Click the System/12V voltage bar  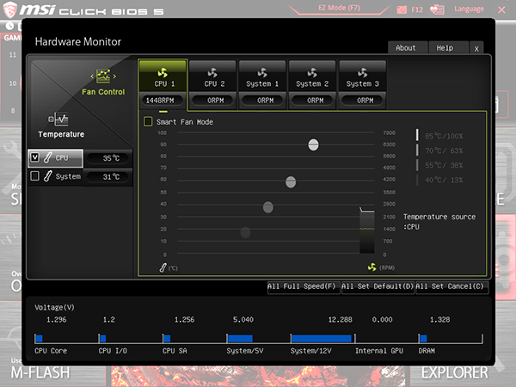click(321, 338)
